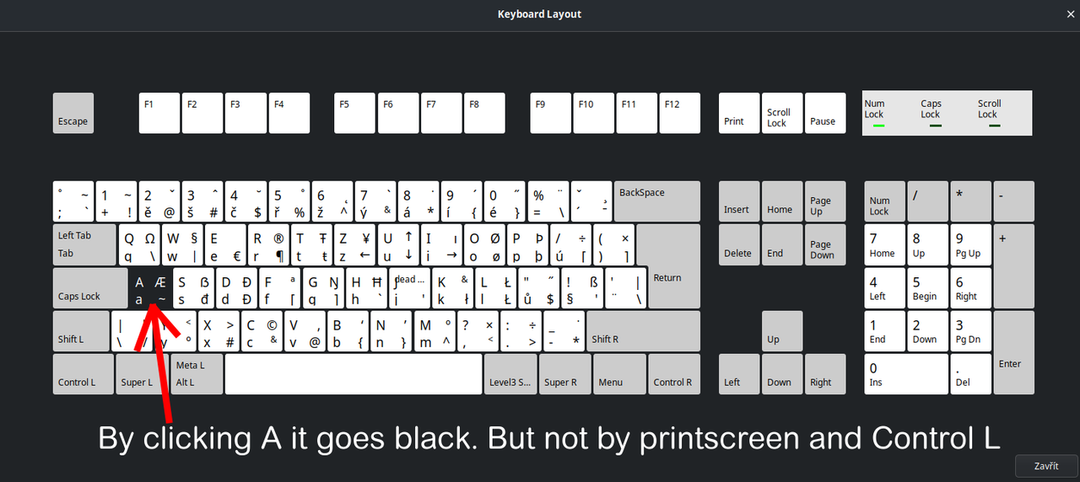Click the wide space bar key
The height and width of the screenshot is (482, 1080).
coord(354,374)
